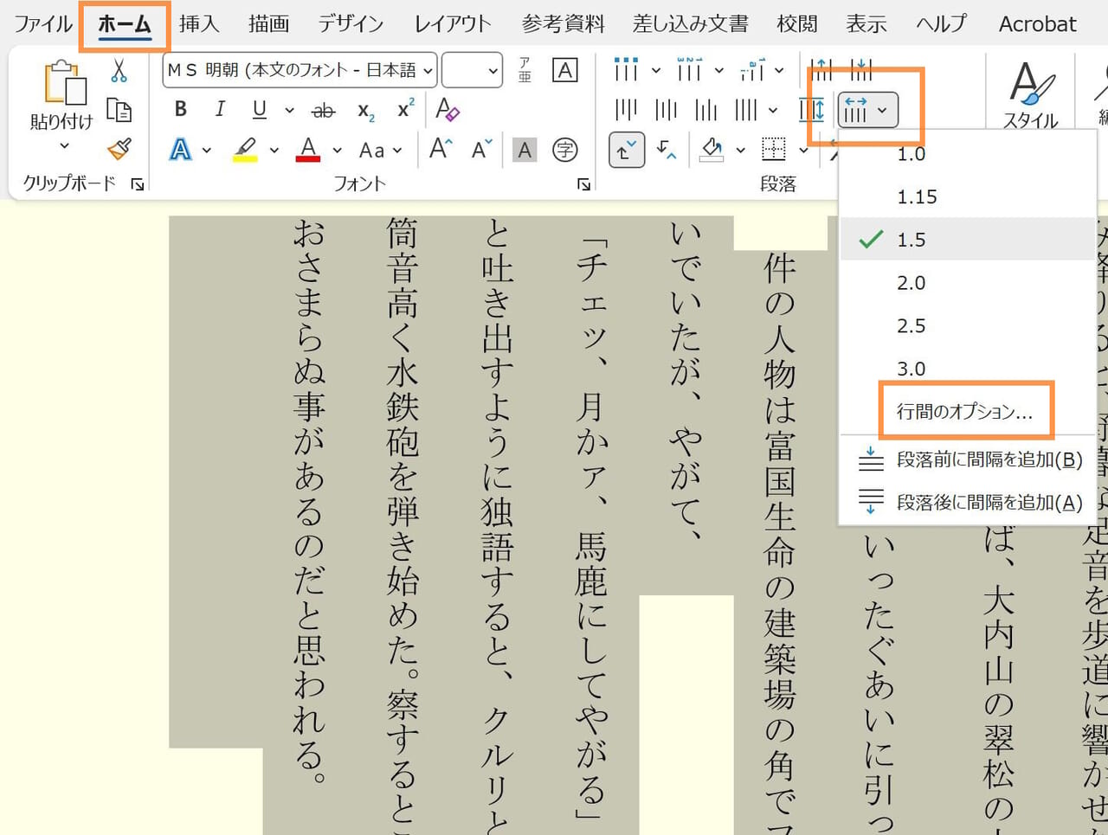
Task: Apply shading with the paint bucket
Action: click(x=712, y=150)
